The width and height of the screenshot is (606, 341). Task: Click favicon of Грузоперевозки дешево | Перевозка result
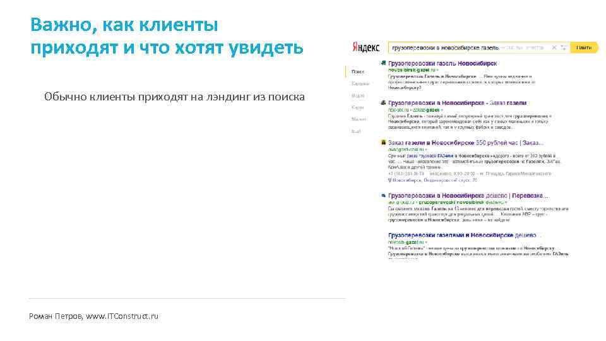pos(383,196)
